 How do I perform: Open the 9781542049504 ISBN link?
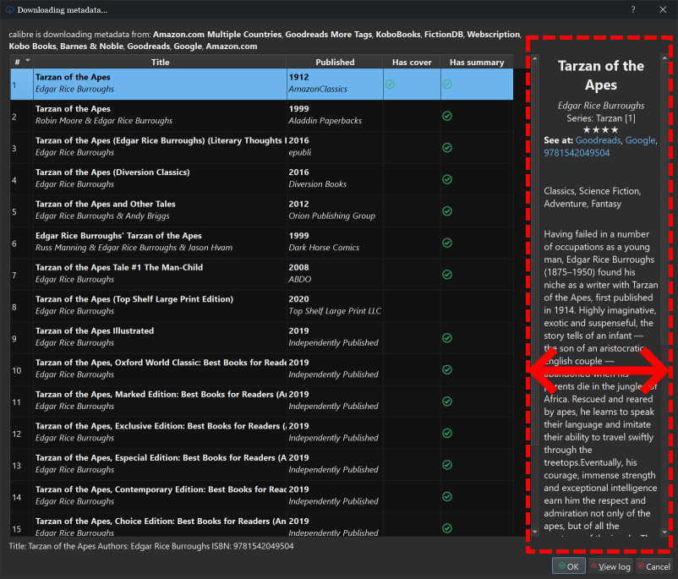pos(577,153)
